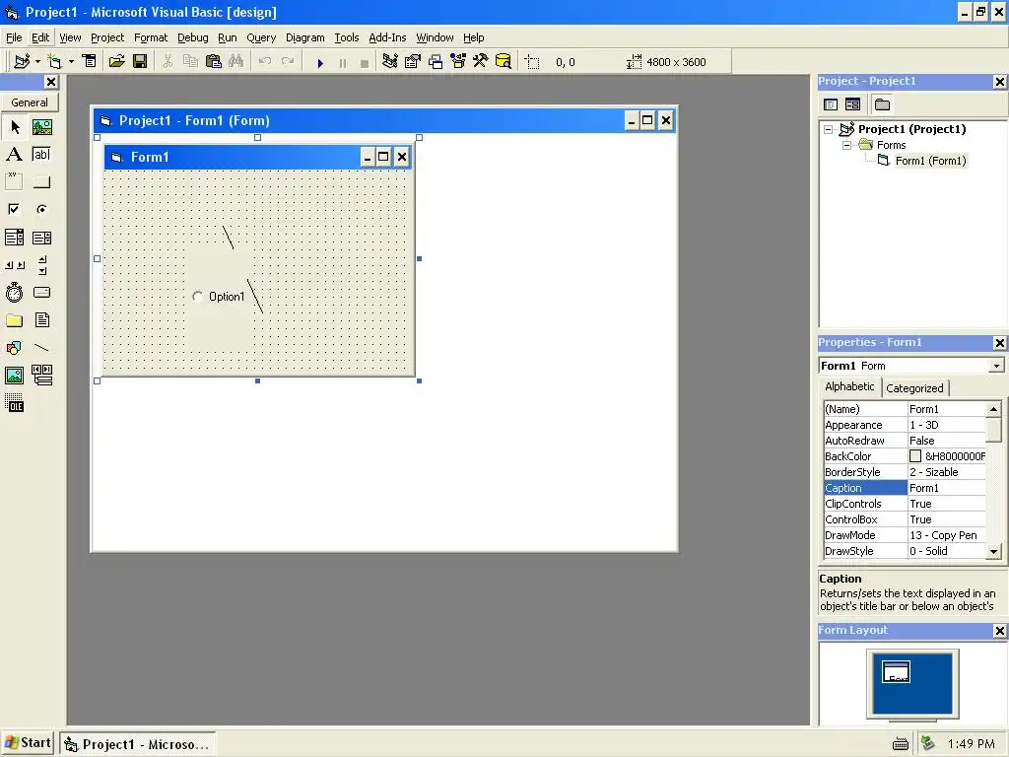This screenshot has height=757, width=1009.
Task: Select the Data control tool
Action: [41, 376]
